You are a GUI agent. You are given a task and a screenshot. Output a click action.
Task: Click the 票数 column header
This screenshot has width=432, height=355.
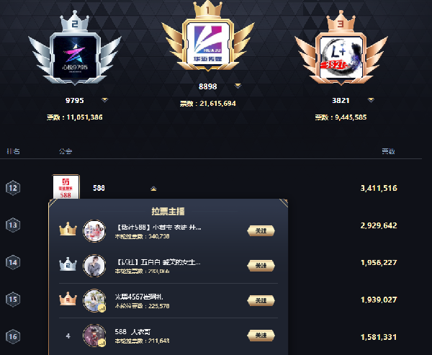click(388, 151)
